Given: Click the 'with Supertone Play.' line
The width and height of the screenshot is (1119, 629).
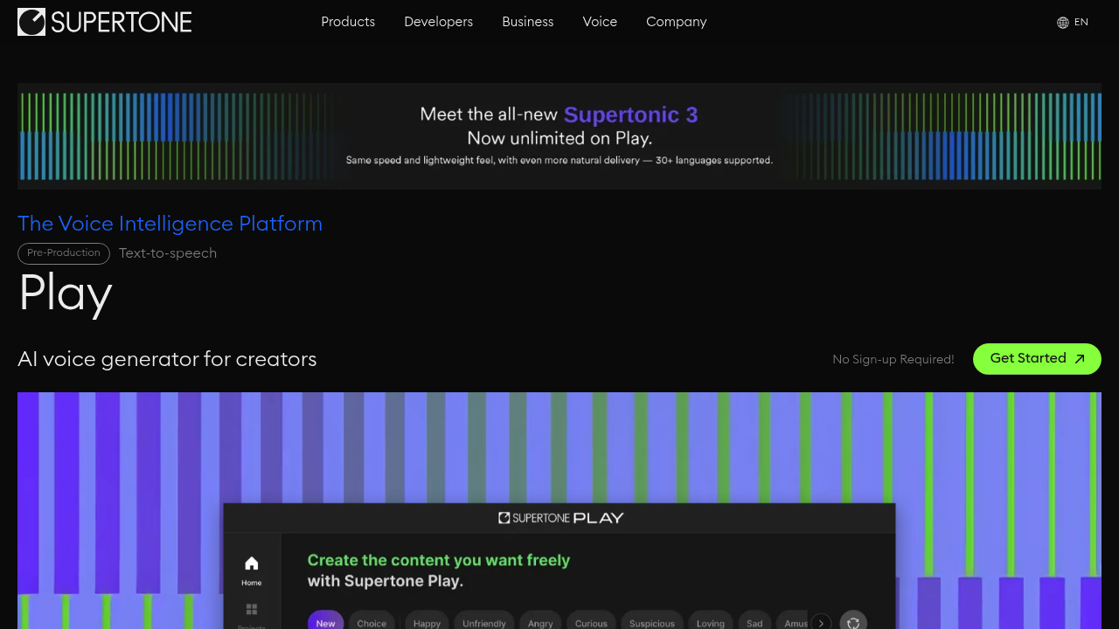Looking at the screenshot, I should coord(386,581).
